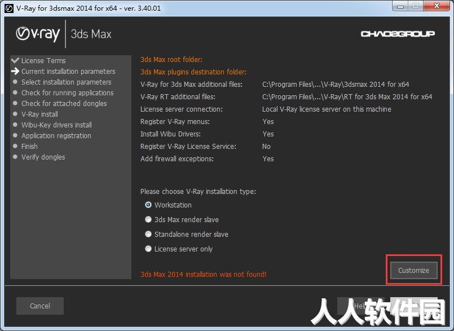This screenshot has height=331, width=454.
Task: Click 'Please choose V-Ray installation type:' text
Action: point(198,192)
